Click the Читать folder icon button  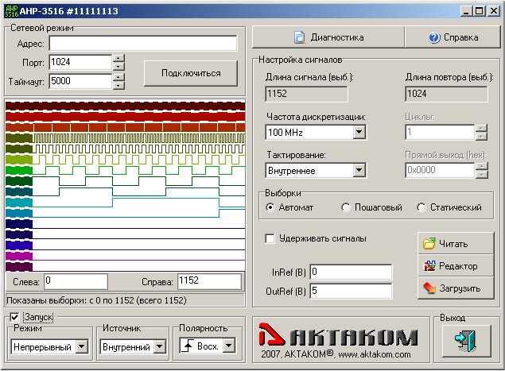click(456, 244)
